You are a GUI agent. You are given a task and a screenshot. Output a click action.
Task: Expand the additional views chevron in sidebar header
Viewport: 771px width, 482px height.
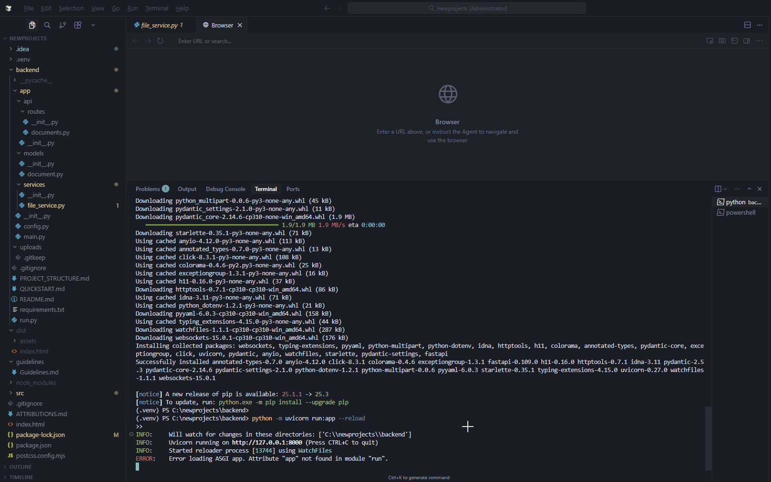click(93, 25)
